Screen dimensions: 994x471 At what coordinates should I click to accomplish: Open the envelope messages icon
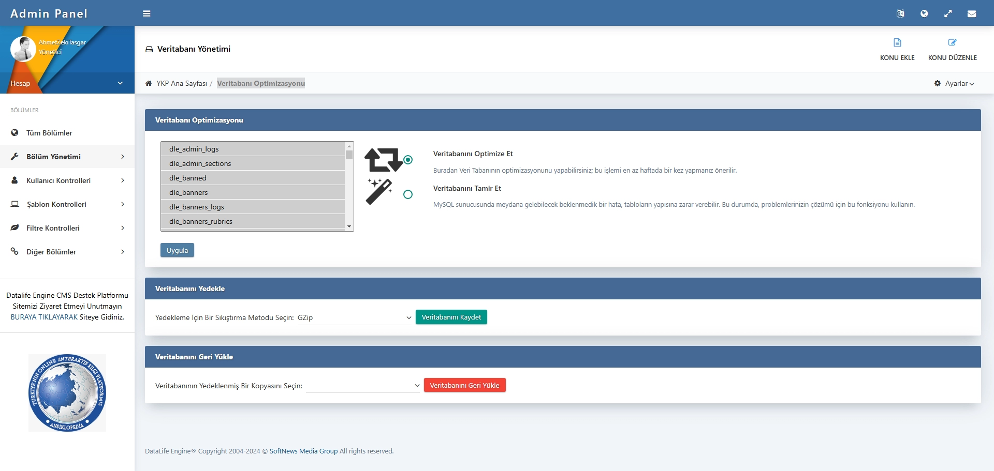point(972,14)
